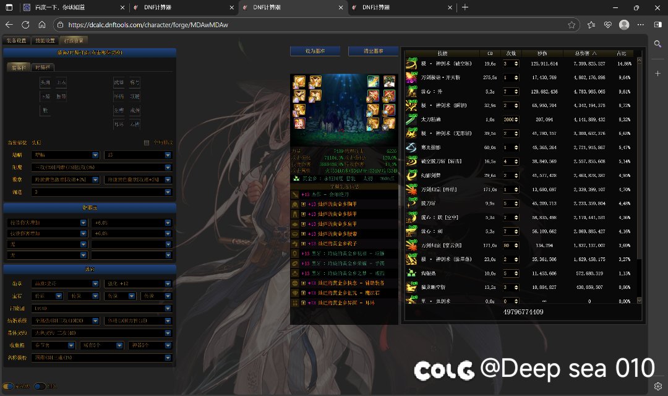Open the sidebar search icon
The height and width of the screenshot is (396, 668).
657,44
